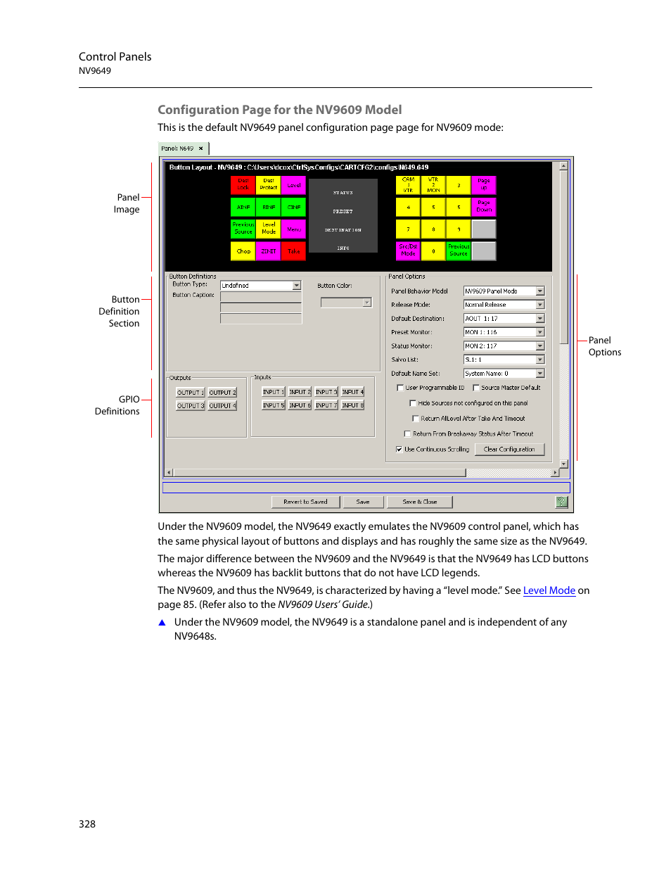The width and height of the screenshot is (671, 869).
Task: Click the yellow keypad button labeled 8
Action: point(433,229)
